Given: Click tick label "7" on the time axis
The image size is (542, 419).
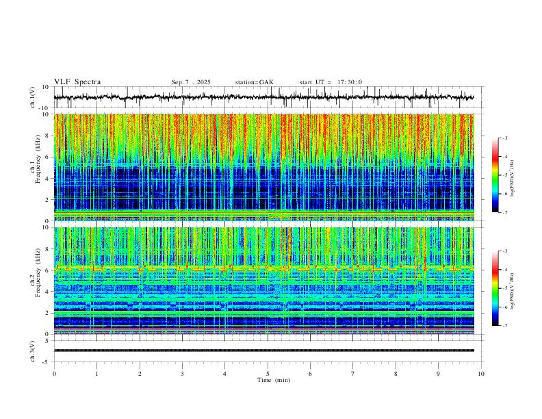Looking at the screenshot, I should (x=353, y=374).
